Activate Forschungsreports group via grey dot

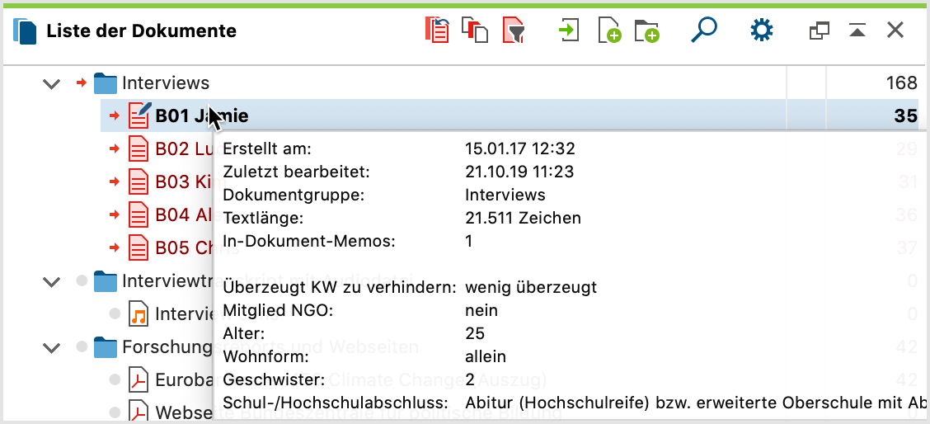click(82, 346)
